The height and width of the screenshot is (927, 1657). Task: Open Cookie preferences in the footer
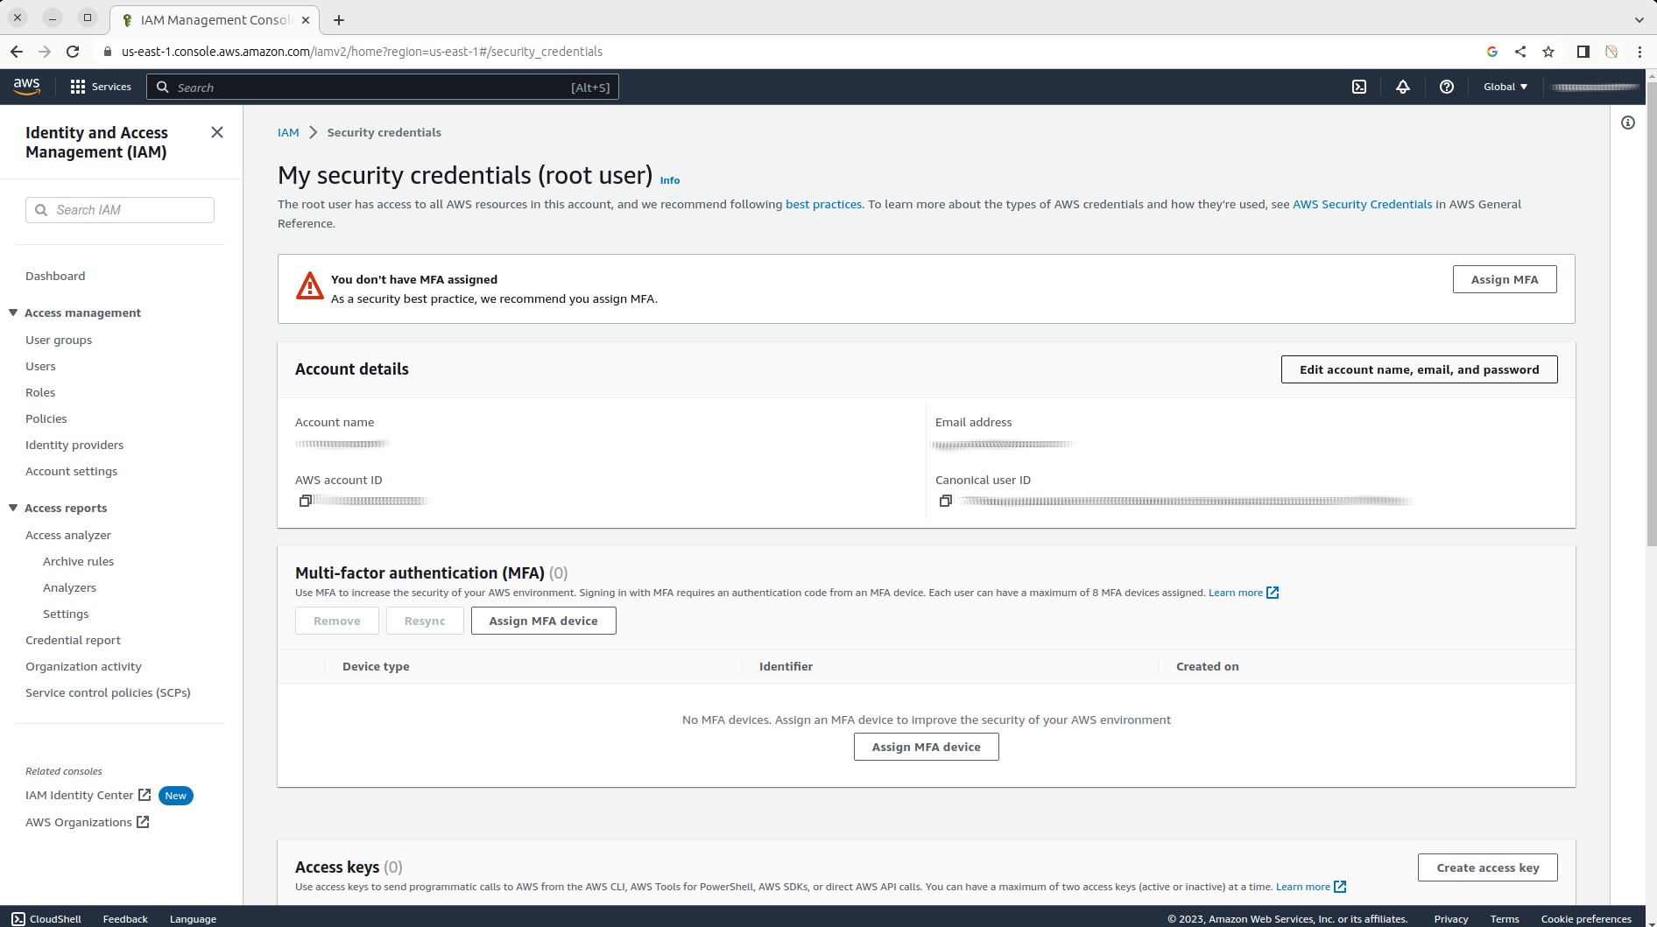(x=1586, y=919)
